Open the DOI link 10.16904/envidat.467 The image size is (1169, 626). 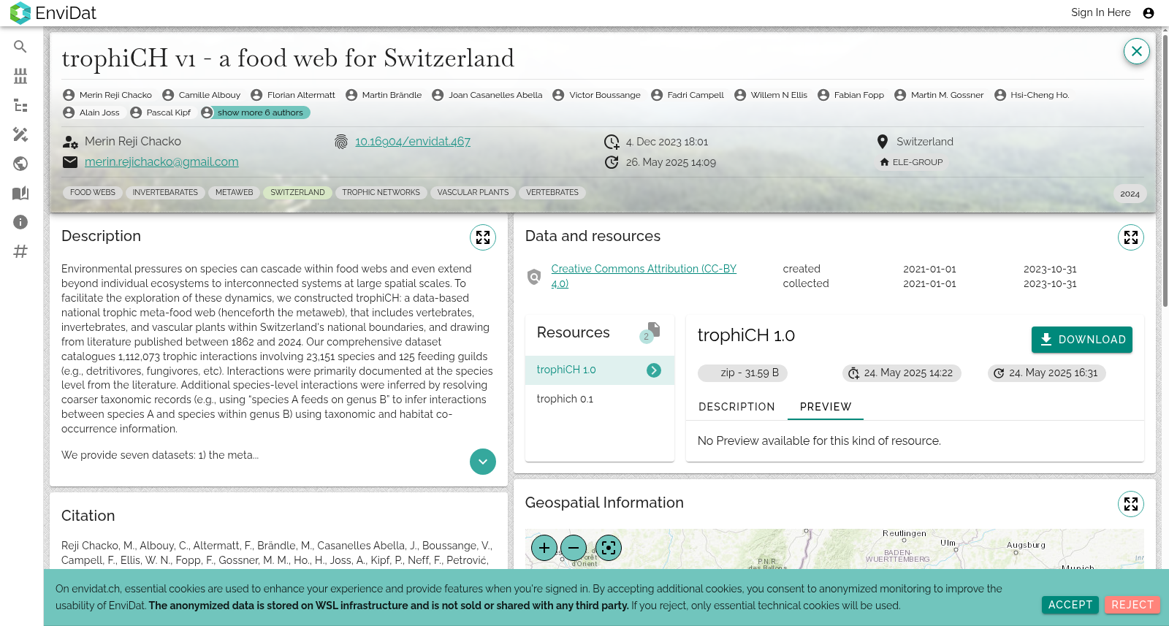[413, 142]
